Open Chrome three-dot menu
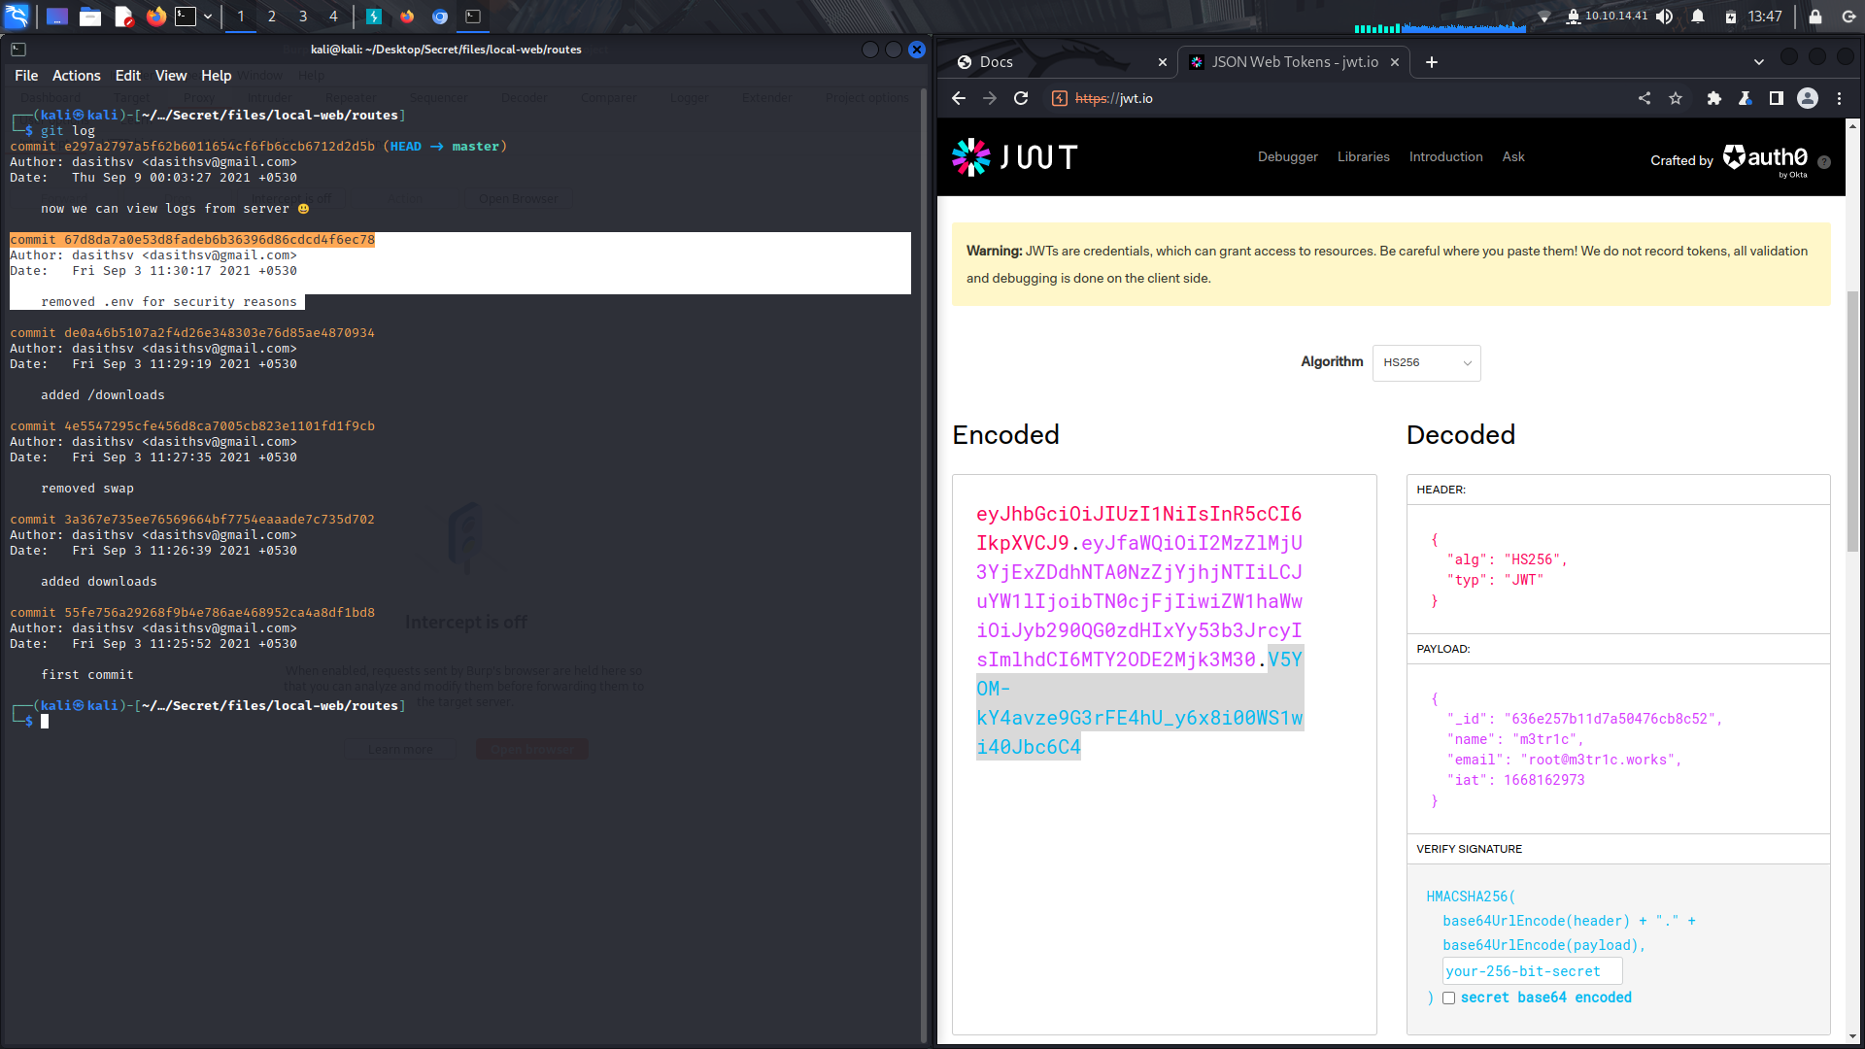This screenshot has width=1865, height=1049. point(1839,98)
